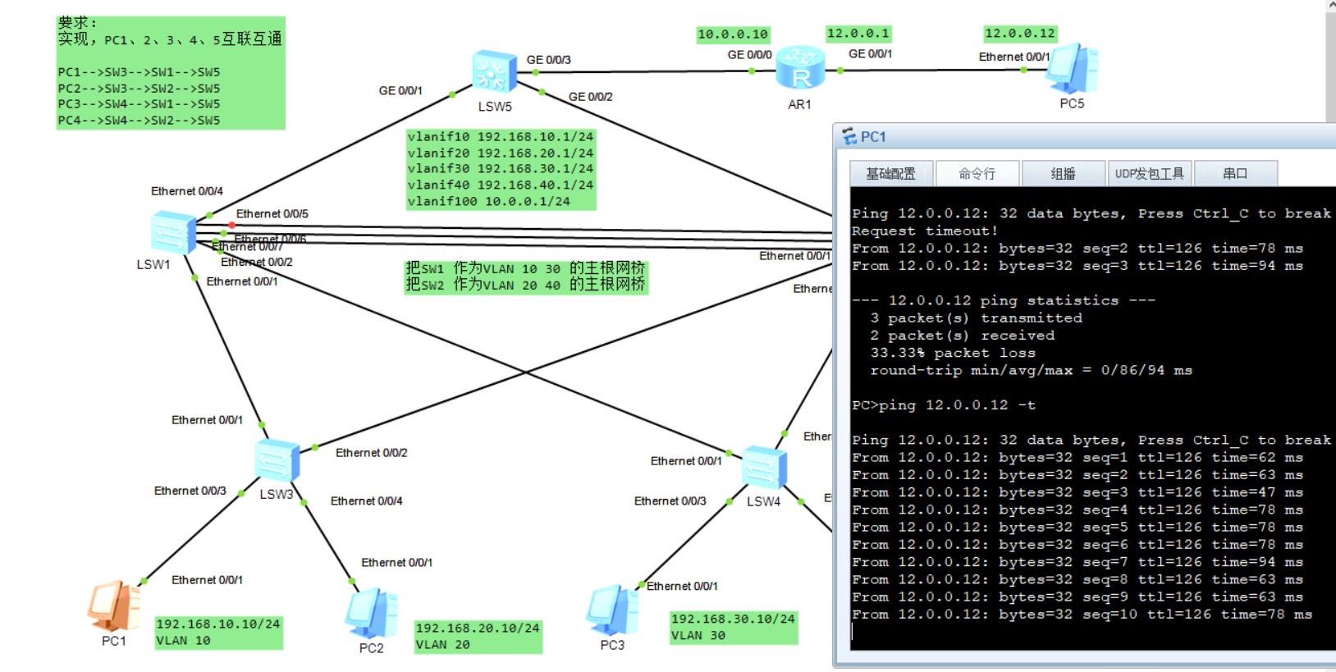
Task: Click the Ethernet 0/0/4 label near LSW3
Action: (367, 501)
